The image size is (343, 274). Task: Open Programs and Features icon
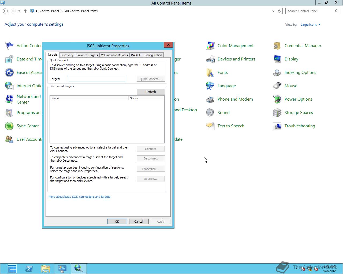(x=9, y=113)
